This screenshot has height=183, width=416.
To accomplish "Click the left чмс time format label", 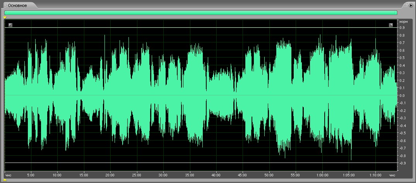I will click(8, 175).
